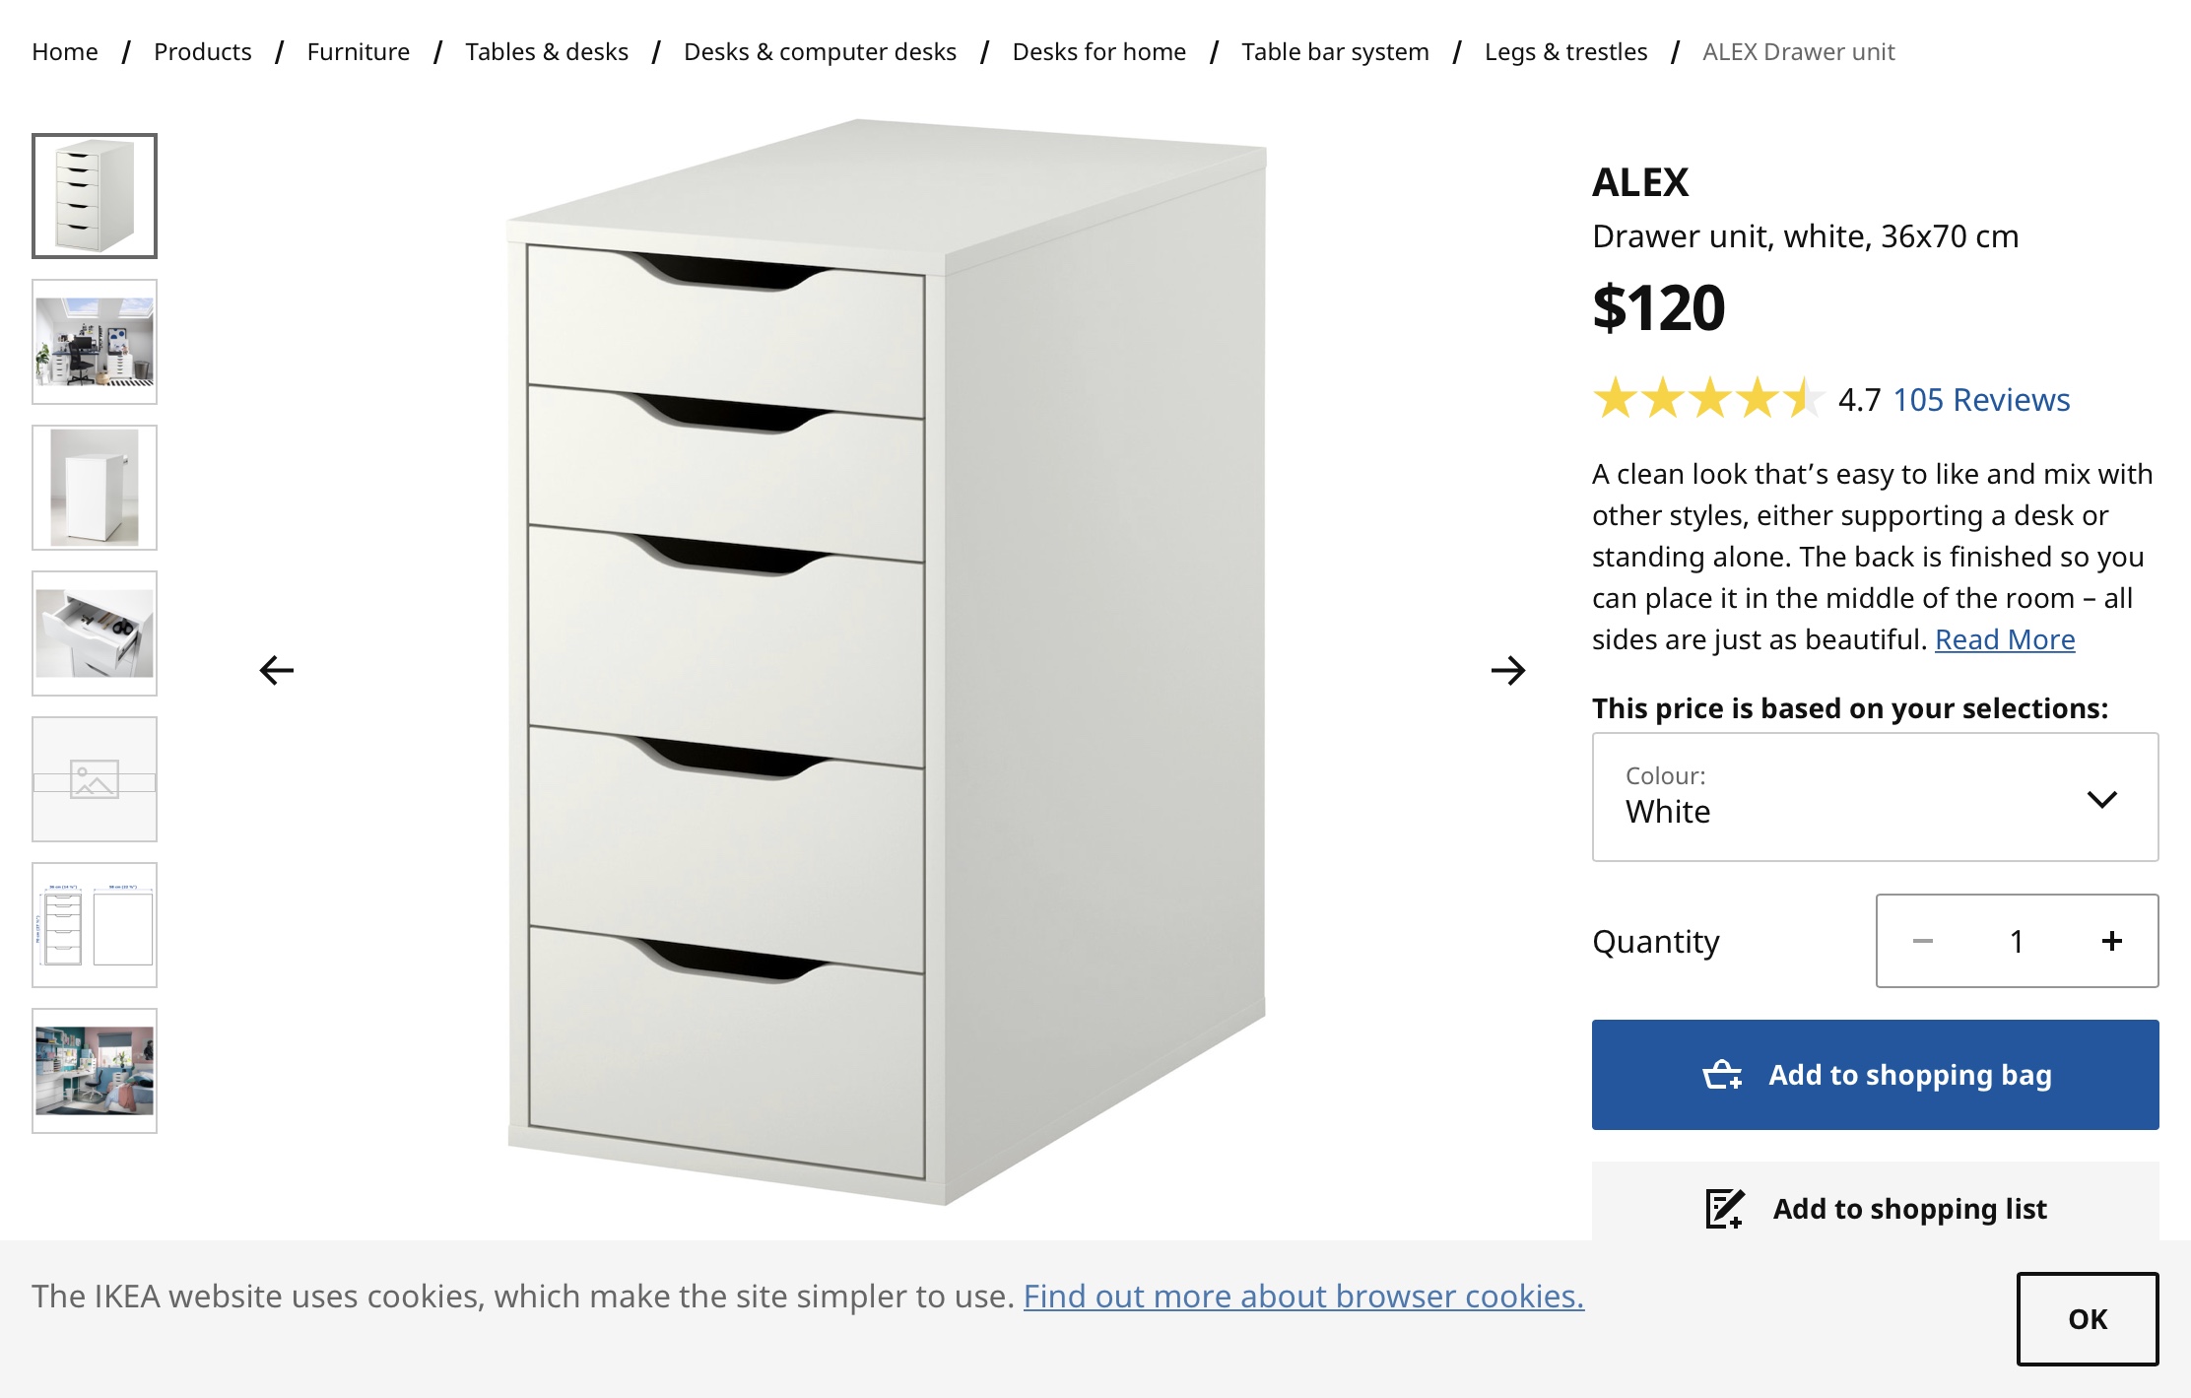This screenshot has width=2191, height=1398.
Task: Open Legs & trestles breadcrumb
Action: click(1565, 52)
